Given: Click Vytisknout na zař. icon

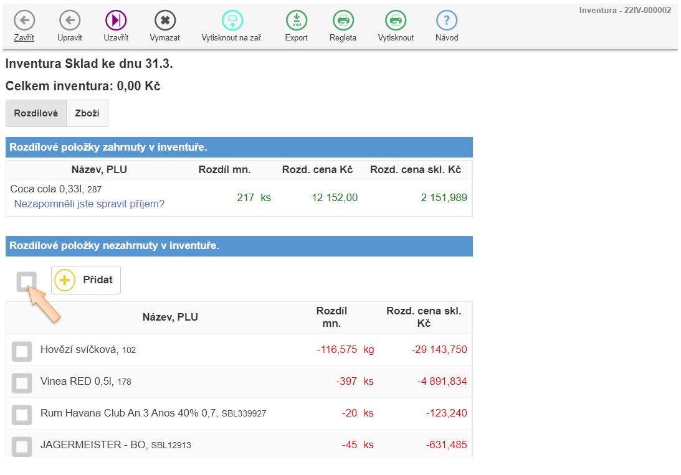Looking at the screenshot, I should pos(232,21).
